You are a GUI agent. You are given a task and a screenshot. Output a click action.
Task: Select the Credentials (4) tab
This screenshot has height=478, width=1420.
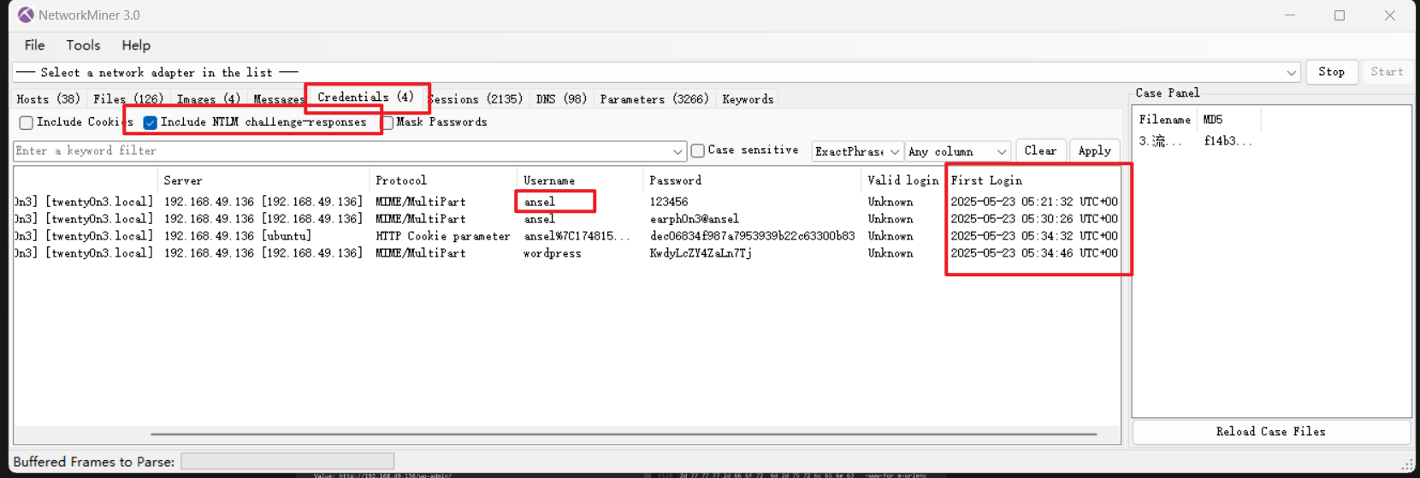[x=365, y=97]
